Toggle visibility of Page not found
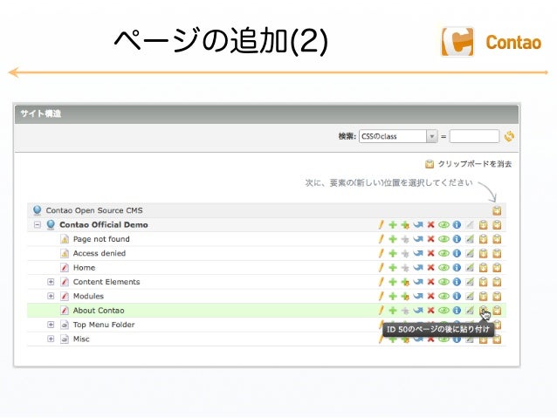The image size is (557, 418). click(444, 239)
